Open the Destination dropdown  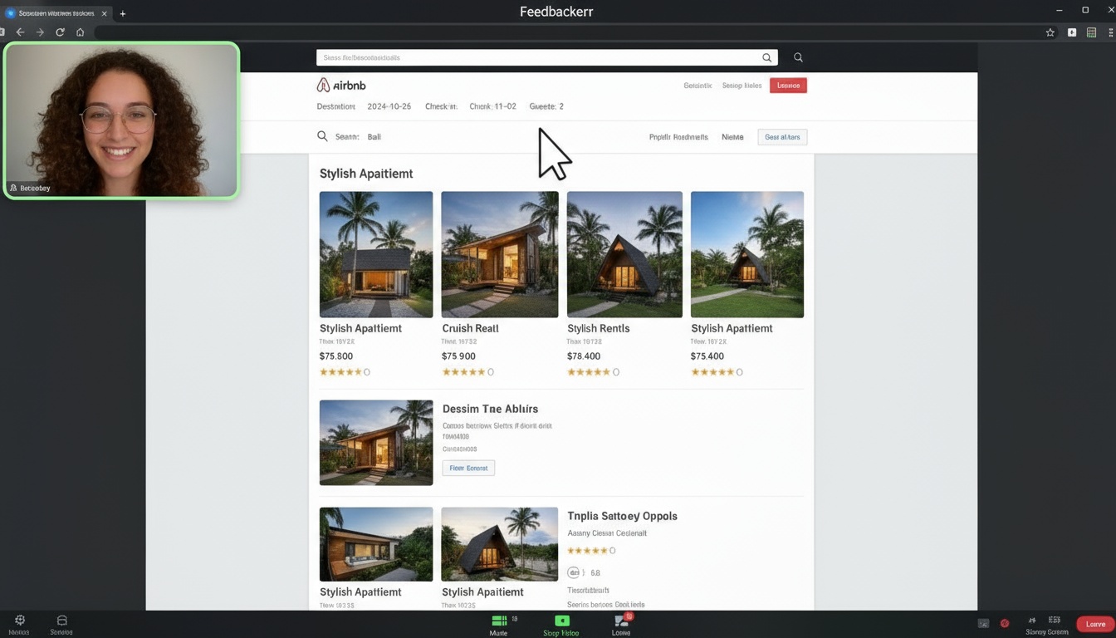(x=335, y=106)
